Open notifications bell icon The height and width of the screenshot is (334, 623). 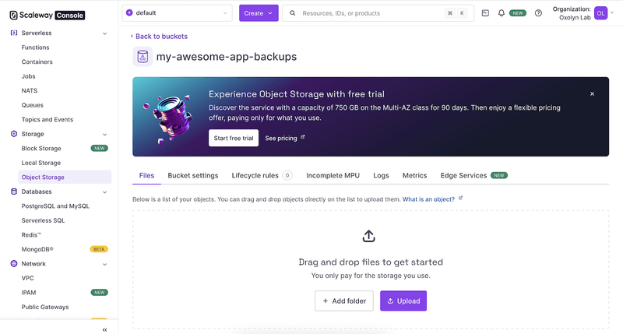pos(502,13)
